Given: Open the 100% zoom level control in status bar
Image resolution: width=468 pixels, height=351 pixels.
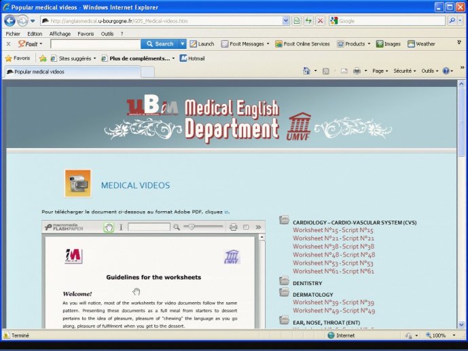Looking at the screenshot, I should (x=441, y=335).
